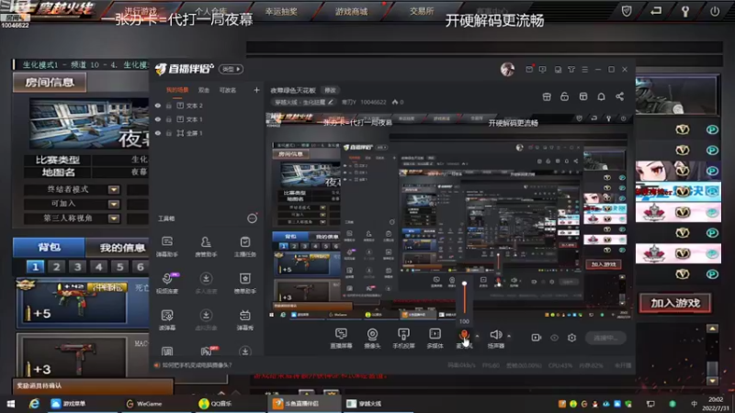Toggle lock on 文本 1 source
735x413 pixels.
[x=169, y=119]
